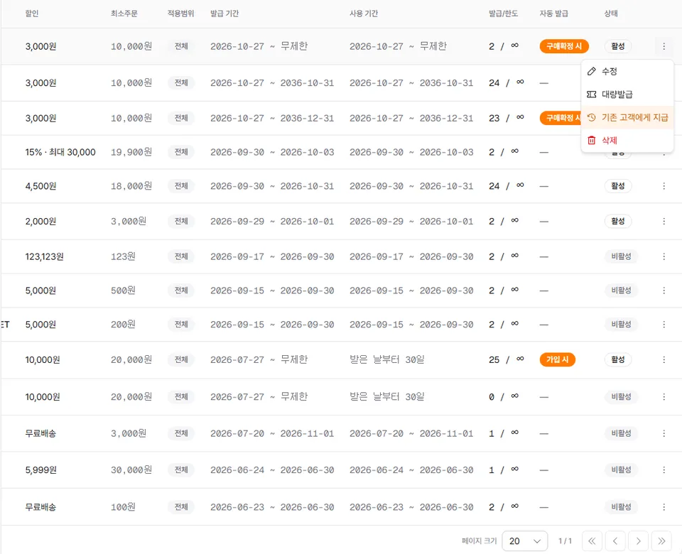Click the 발급 기간 column header

point(224,13)
